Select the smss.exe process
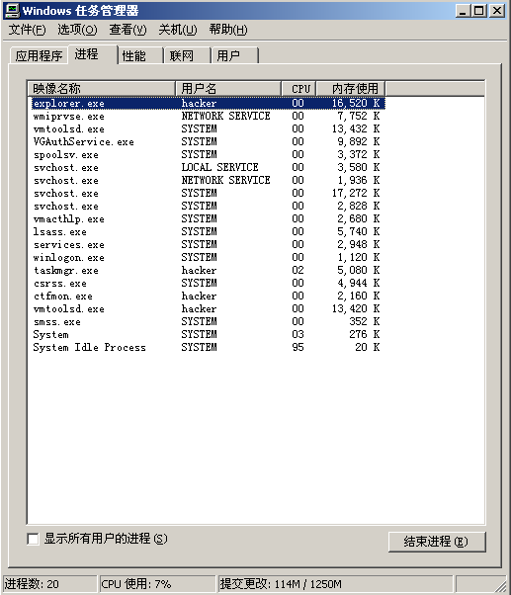Screen dimensions: 511x595 coord(208,322)
